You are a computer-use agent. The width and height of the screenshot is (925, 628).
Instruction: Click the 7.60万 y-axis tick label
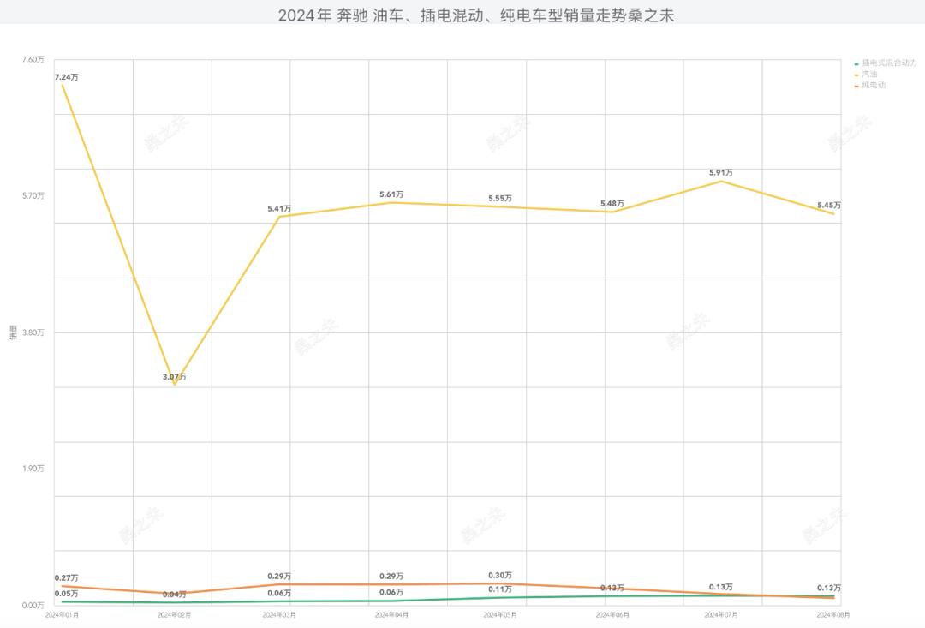coord(33,59)
